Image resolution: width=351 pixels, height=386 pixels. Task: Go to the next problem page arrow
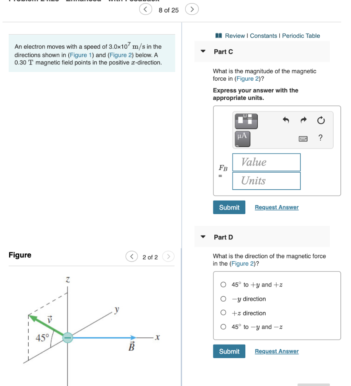(192, 9)
